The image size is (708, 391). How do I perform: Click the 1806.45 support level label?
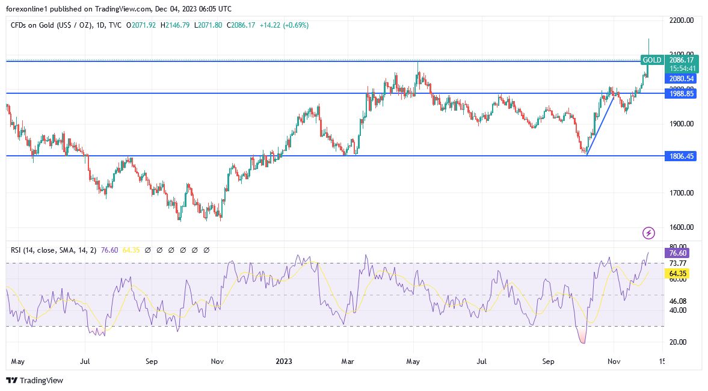click(x=680, y=156)
